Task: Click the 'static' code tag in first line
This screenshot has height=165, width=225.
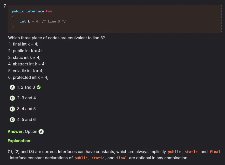Action: coord(191,152)
